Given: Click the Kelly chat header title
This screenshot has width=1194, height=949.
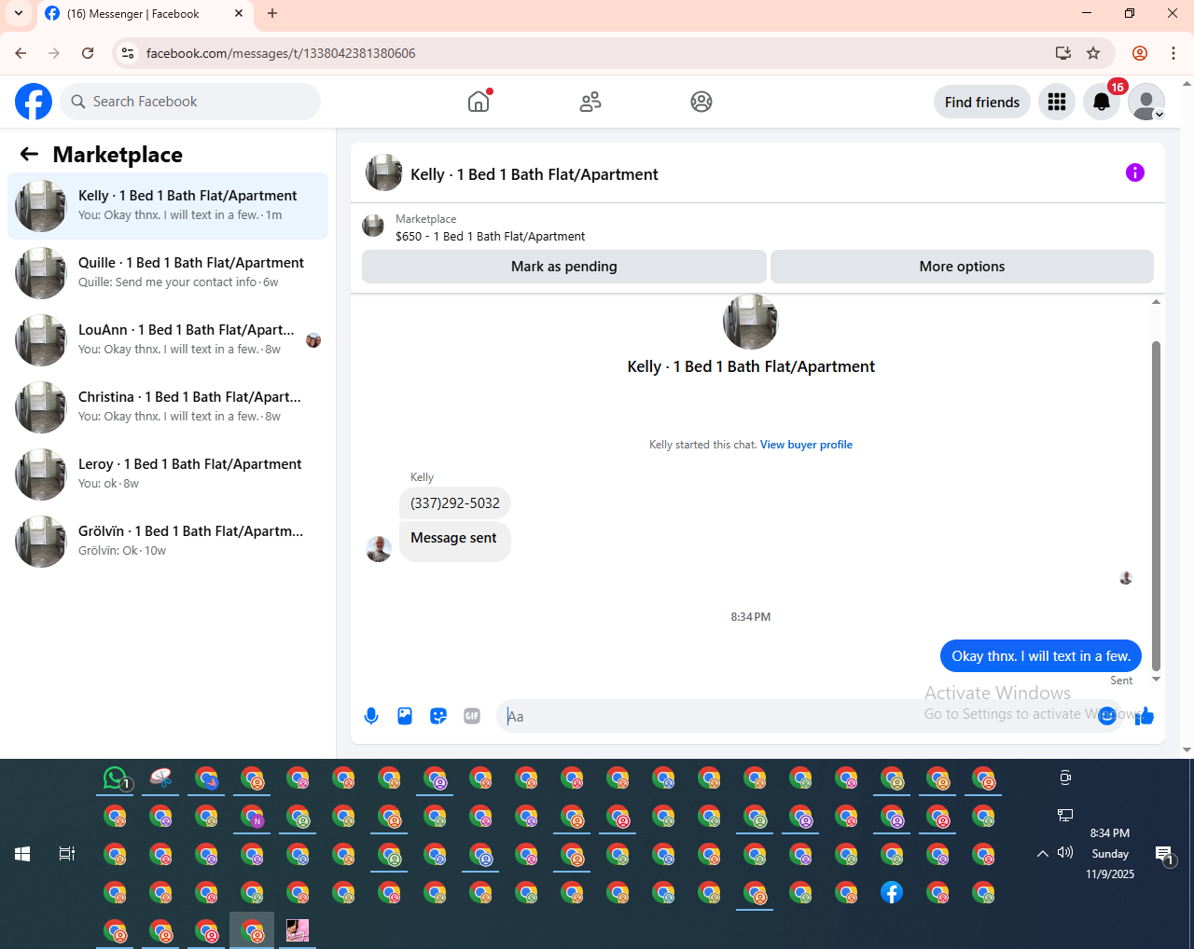Looking at the screenshot, I should point(535,174).
